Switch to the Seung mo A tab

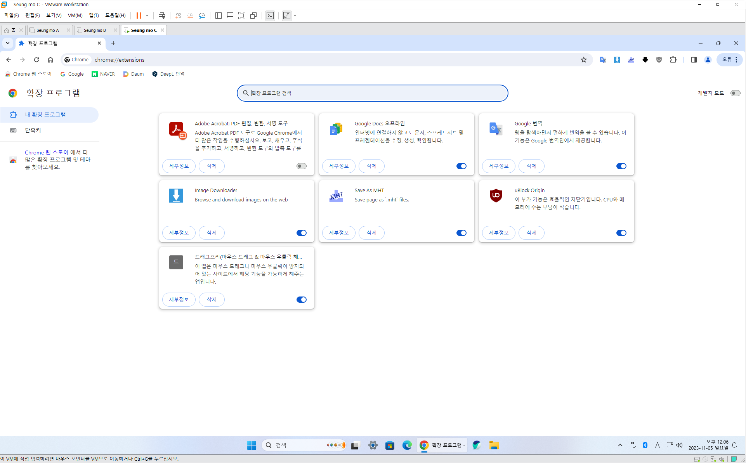click(x=48, y=30)
